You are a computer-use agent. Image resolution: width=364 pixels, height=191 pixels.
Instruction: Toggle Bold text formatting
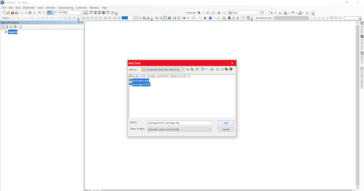point(271,13)
